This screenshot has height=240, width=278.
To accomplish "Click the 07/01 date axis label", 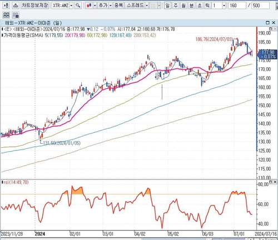I will point(239,234).
